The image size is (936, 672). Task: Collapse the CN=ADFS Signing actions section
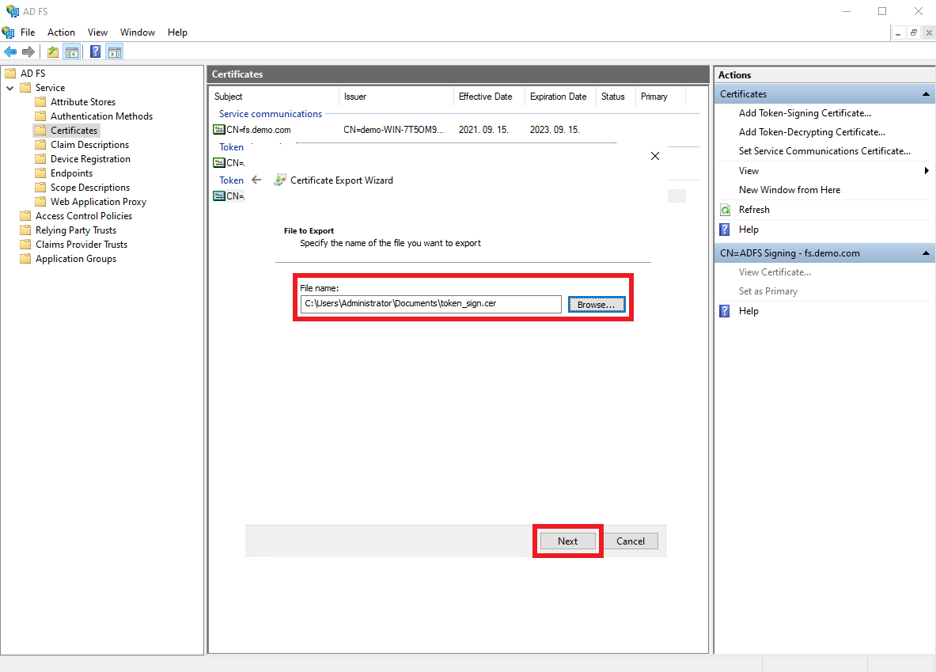pyautogui.click(x=927, y=253)
